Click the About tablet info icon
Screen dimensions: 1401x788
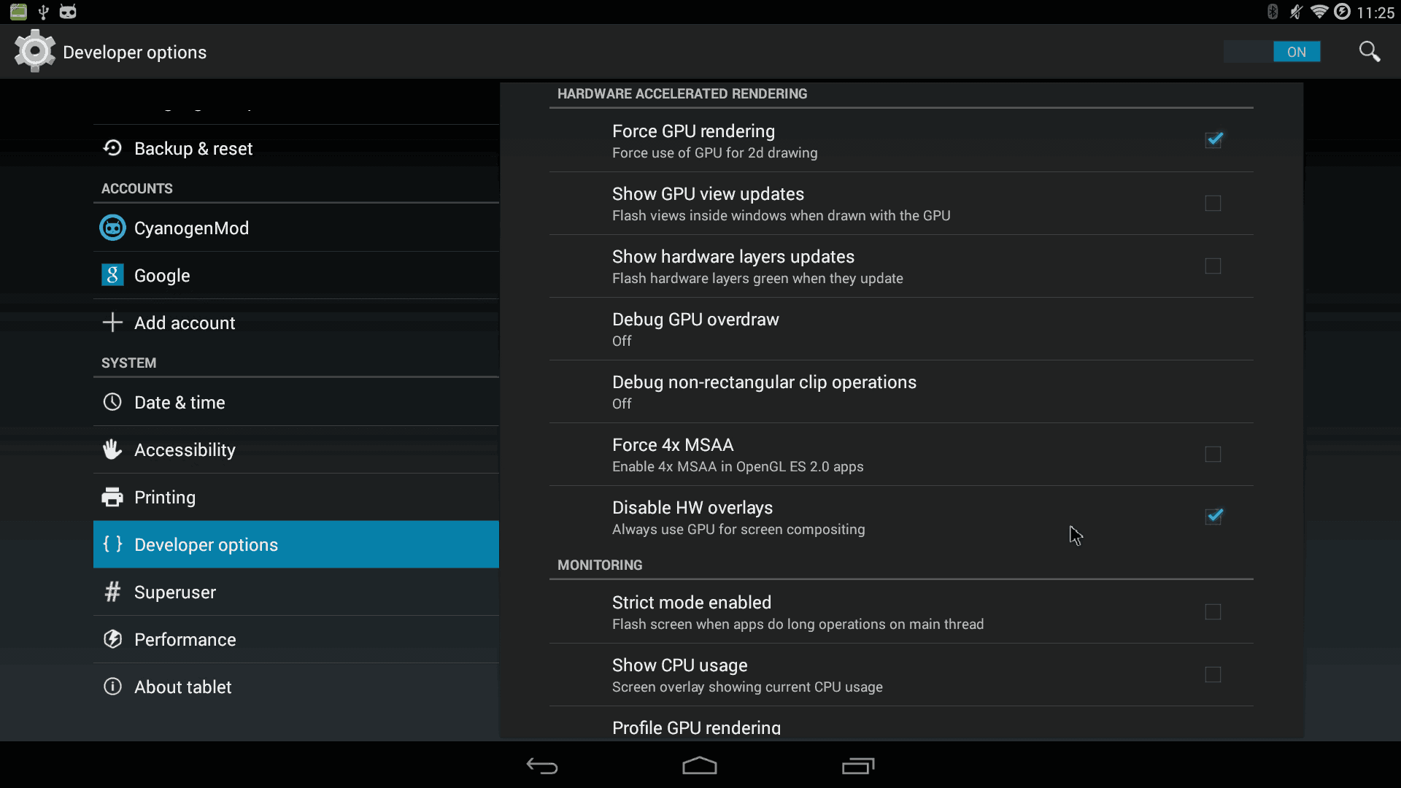[x=112, y=686]
